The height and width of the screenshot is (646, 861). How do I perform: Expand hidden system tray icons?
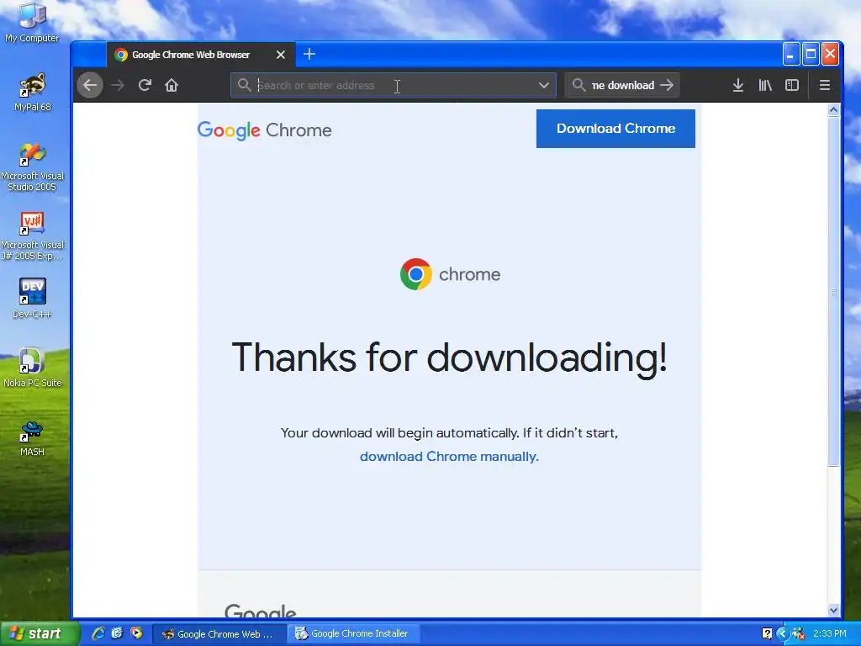(x=783, y=634)
